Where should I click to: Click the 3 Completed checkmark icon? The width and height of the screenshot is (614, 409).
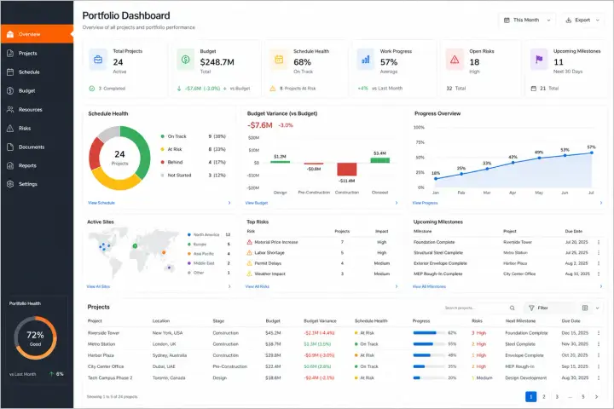[x=91, y=89]
